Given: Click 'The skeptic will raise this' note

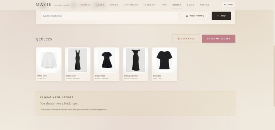Looking at the screenshot, I should [73, 110].
